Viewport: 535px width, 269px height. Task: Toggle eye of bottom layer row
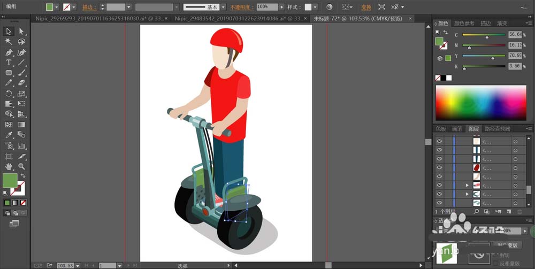439,203
